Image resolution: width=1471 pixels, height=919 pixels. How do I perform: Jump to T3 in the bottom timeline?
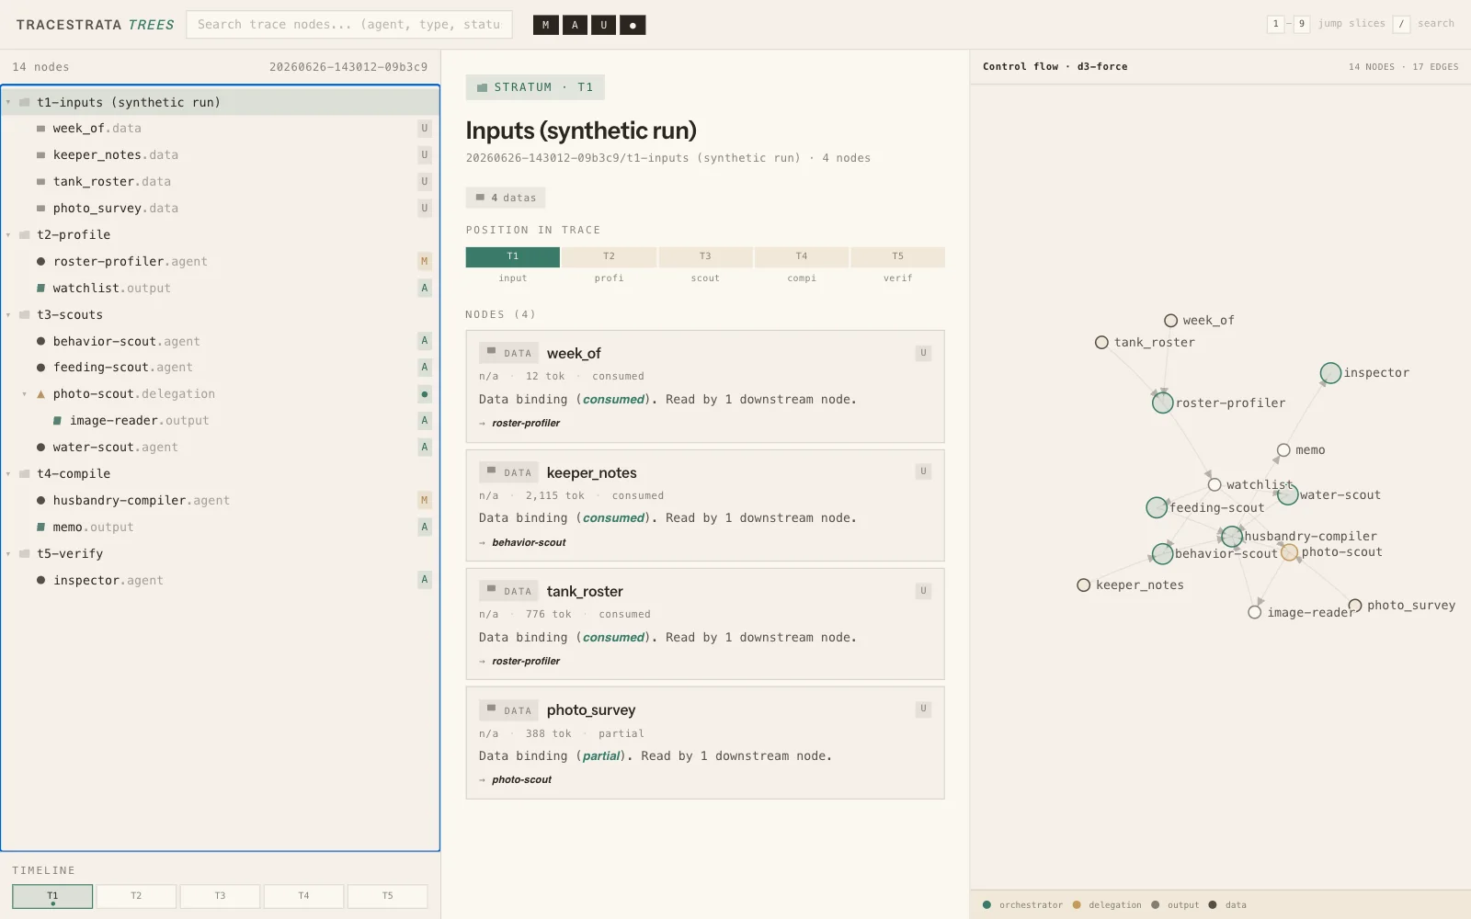point(220,896)
